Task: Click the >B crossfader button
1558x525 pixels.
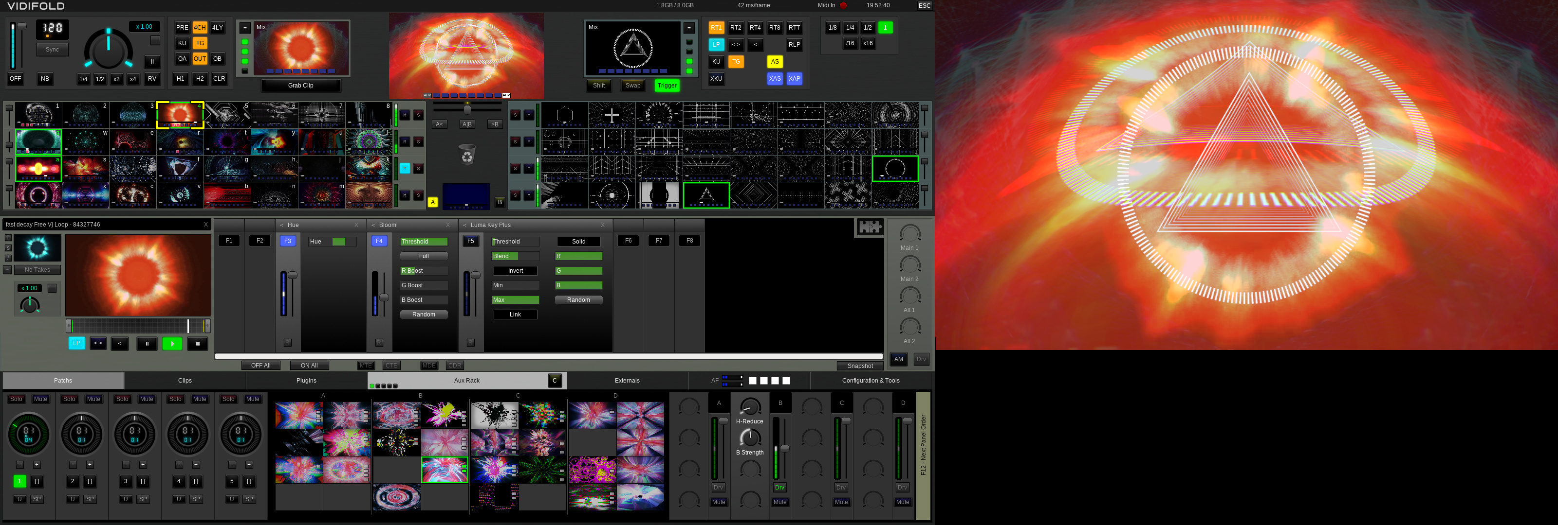Action: pos(495,124)
